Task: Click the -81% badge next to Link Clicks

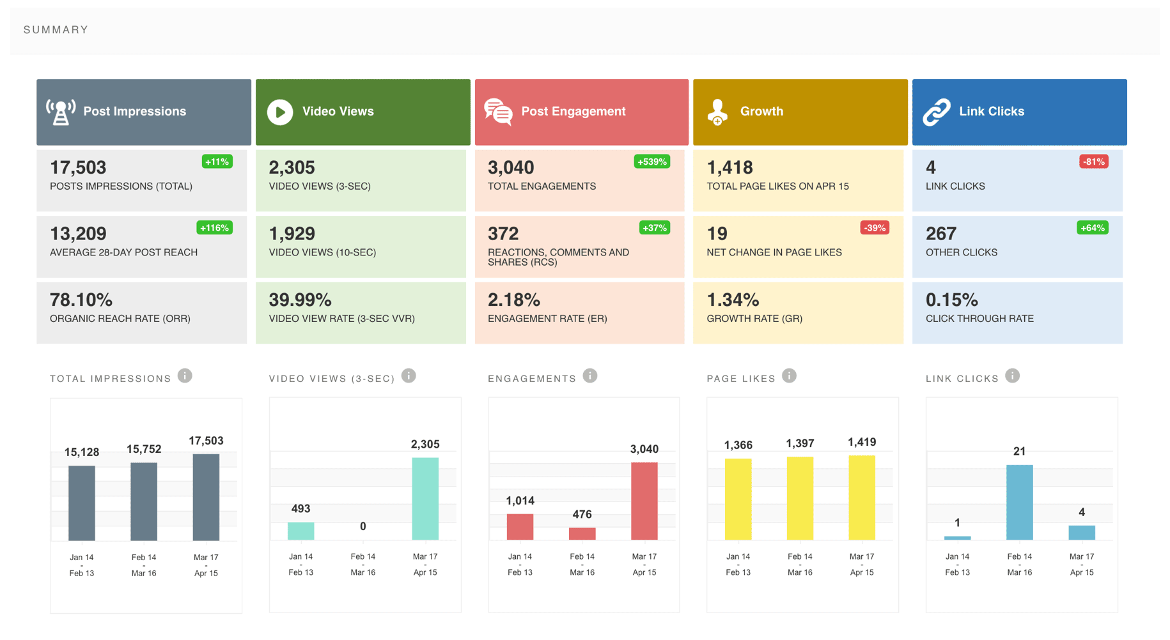Action: 1094,162
